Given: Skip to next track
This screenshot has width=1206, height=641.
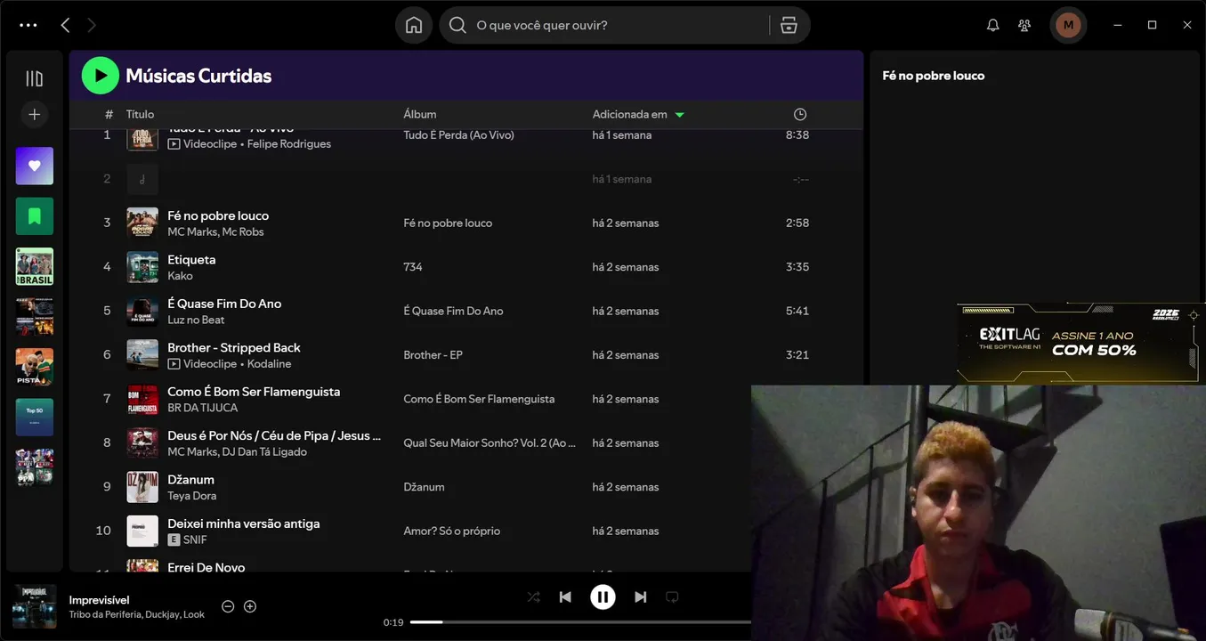Looking at the screenshot, I should pos(640,597).
